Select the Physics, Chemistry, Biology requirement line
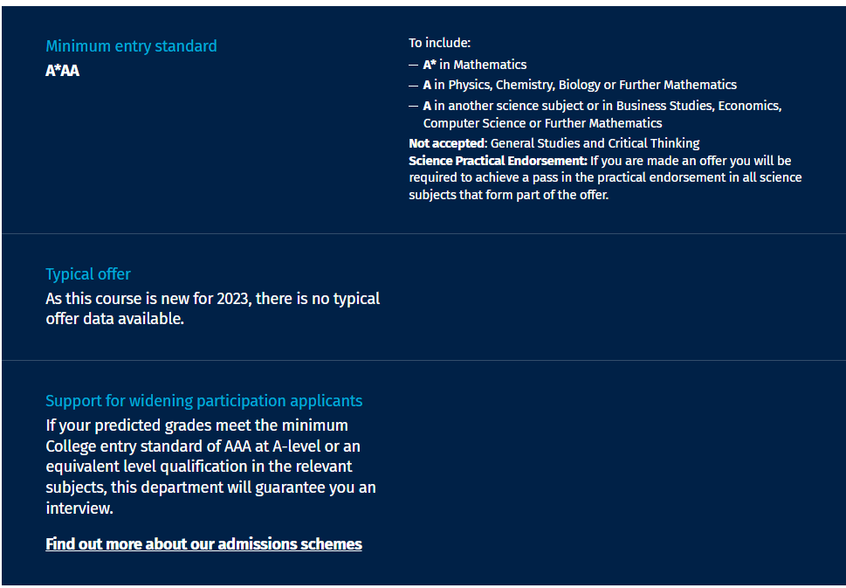The height and width of the screenshot is (588, 846). point(580,85)
